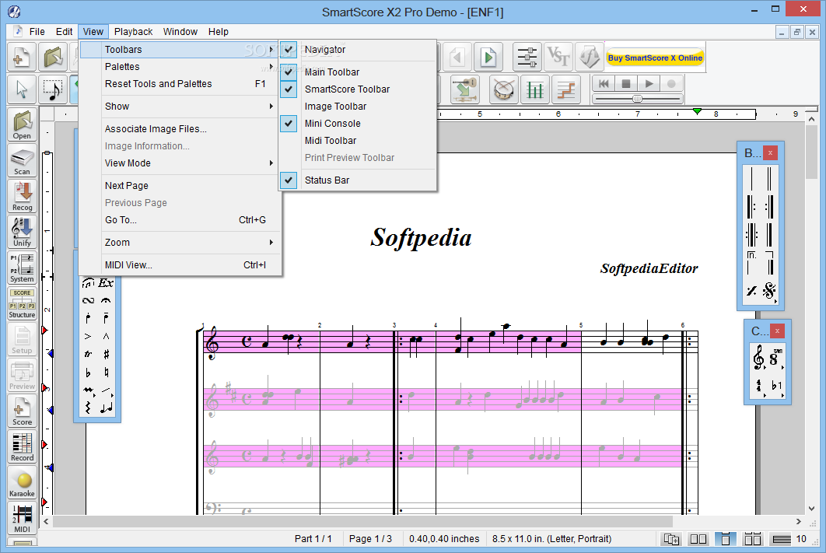Click the Score icon in sidebar
826x553 pixels.
pos(22,411)
